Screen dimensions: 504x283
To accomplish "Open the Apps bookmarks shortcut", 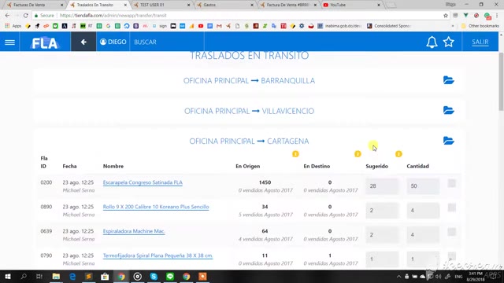I will tap(13, 26).
